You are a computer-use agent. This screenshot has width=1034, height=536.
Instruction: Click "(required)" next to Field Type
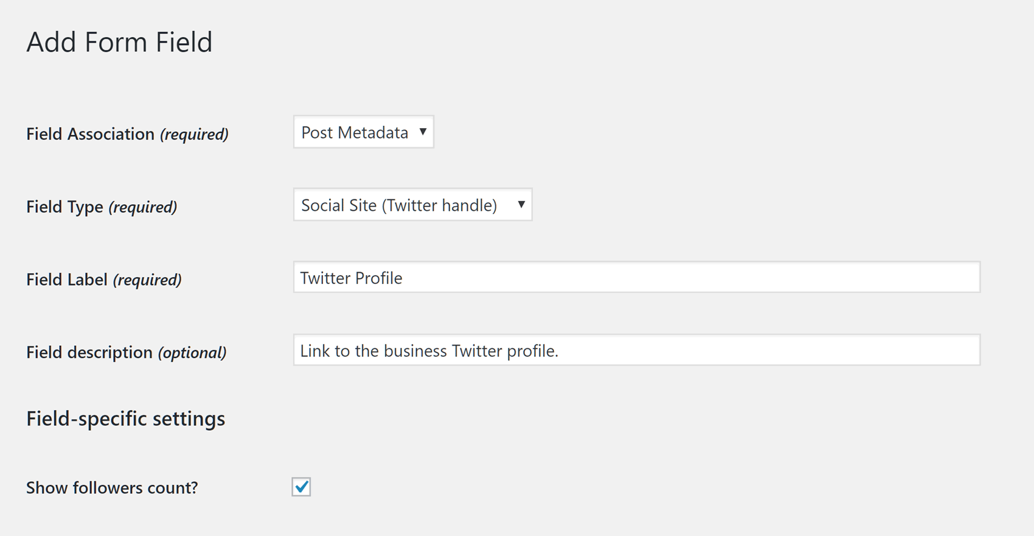pos(143,207)
